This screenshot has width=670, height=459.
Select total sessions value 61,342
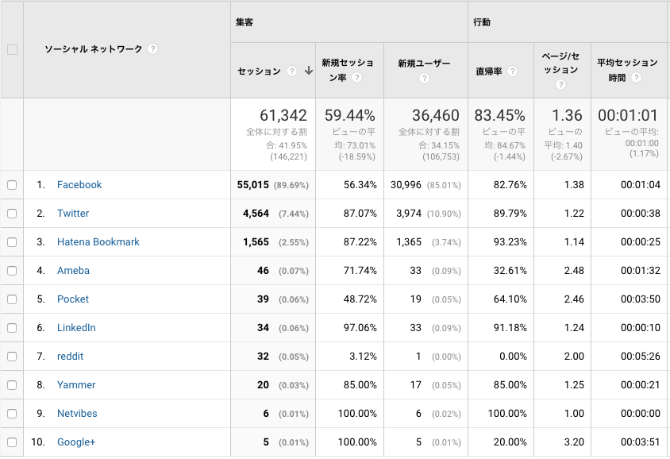point(283,115)
